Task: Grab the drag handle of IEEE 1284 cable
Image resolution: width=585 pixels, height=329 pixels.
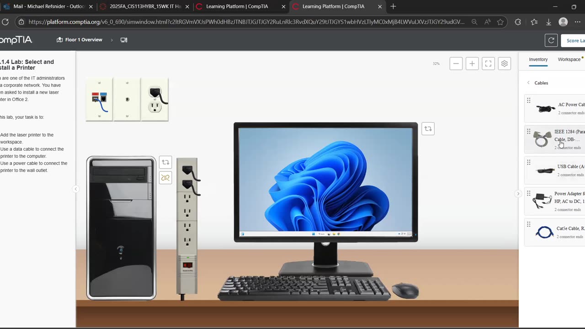Action: 528,131
